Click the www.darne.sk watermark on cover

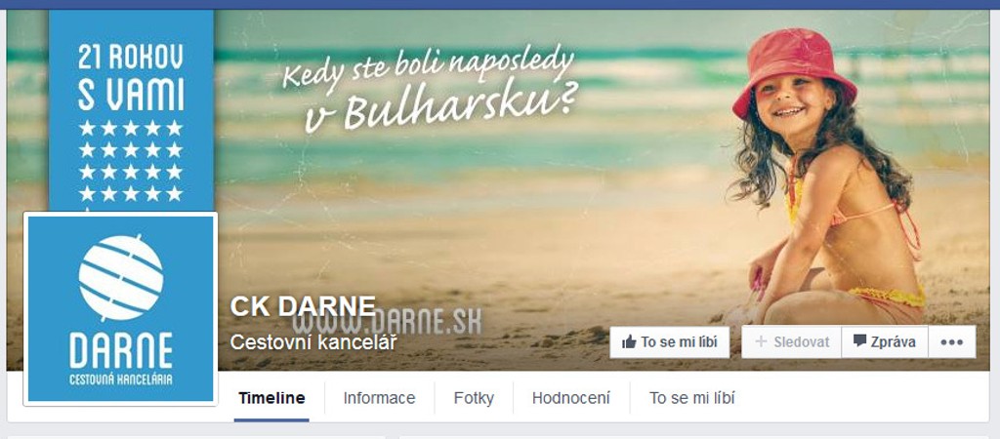389,322
